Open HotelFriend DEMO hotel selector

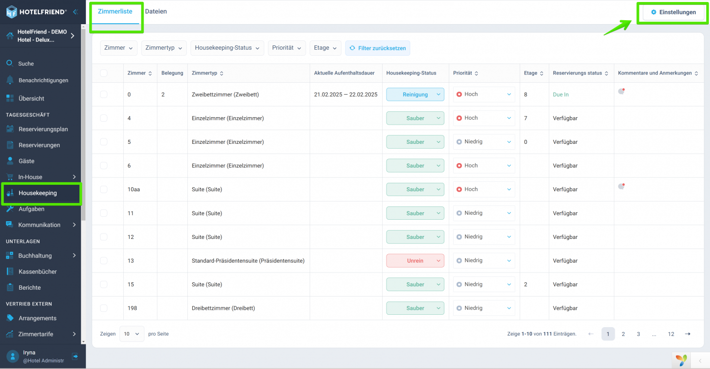(40, 36)
